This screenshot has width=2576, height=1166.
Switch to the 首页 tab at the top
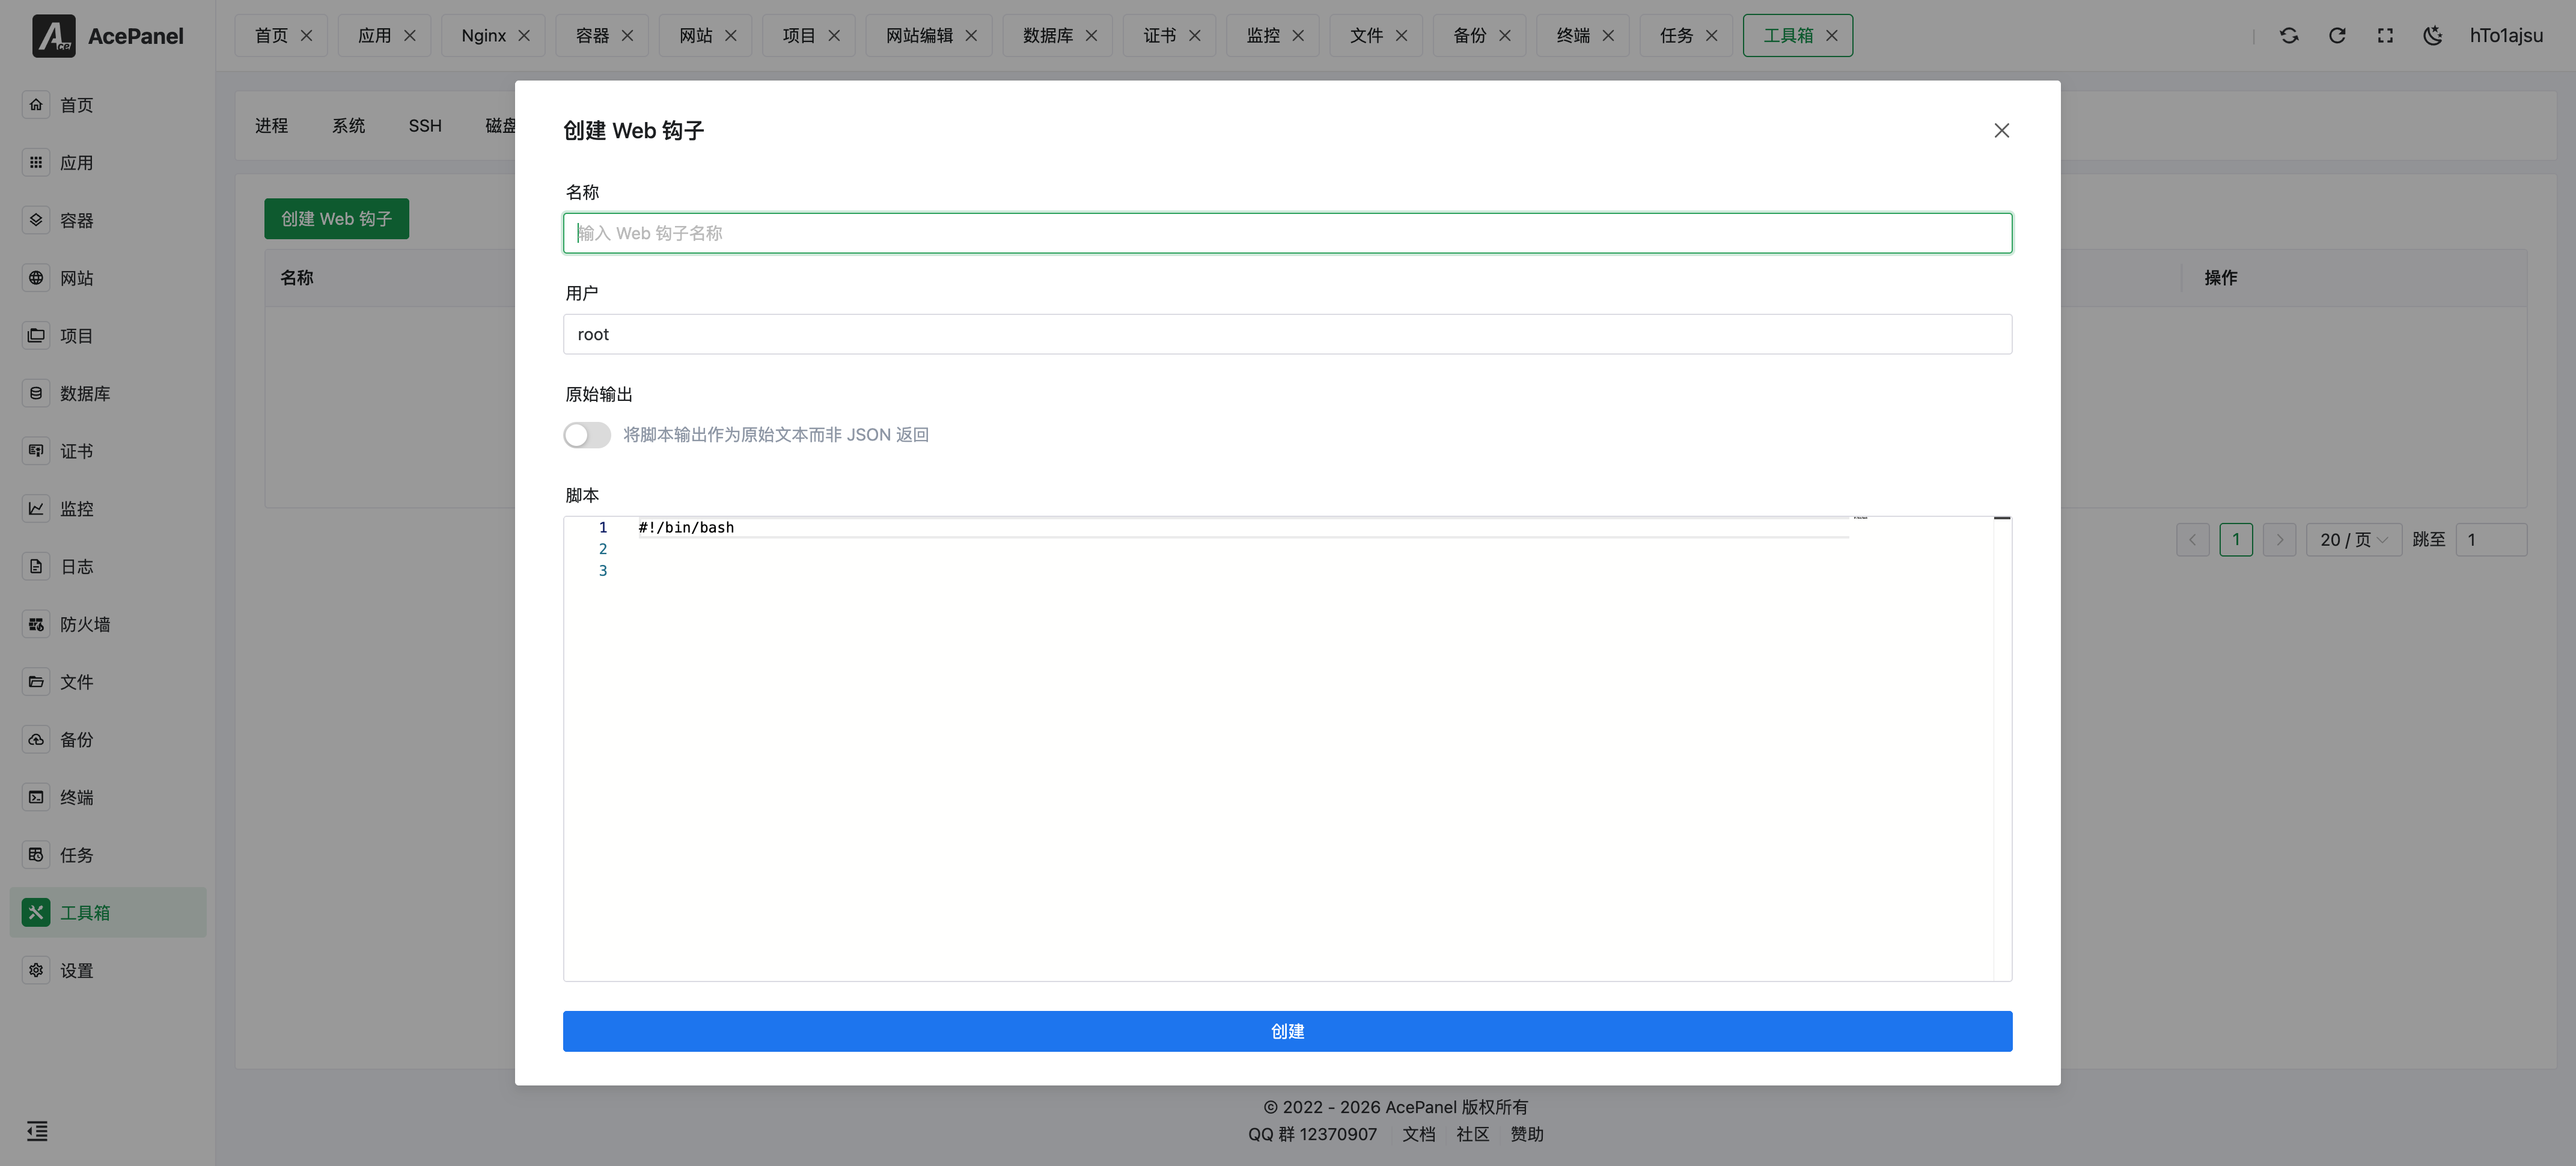tap(271, 35)
